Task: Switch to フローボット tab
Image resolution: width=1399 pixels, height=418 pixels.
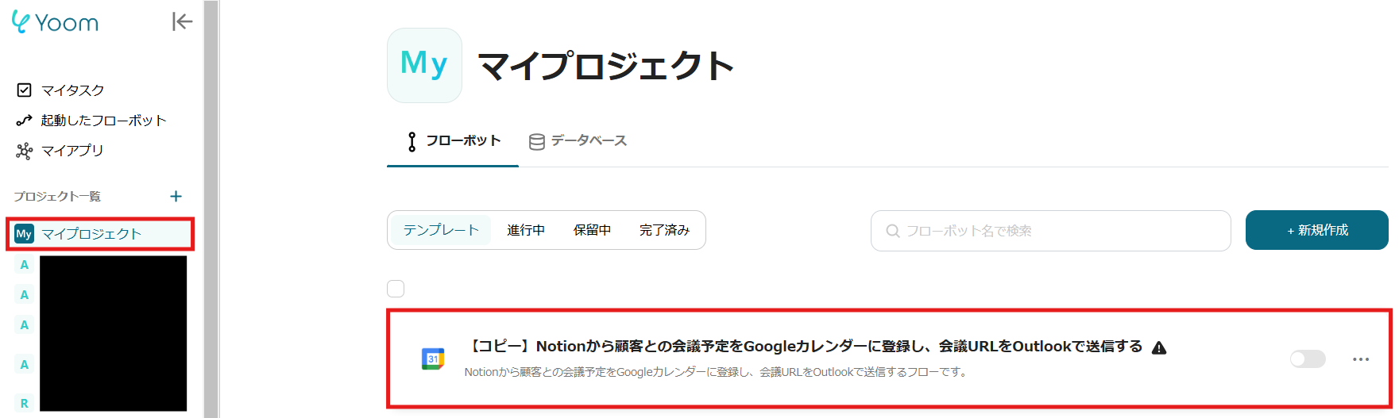Action: click(x=453, y=141)
